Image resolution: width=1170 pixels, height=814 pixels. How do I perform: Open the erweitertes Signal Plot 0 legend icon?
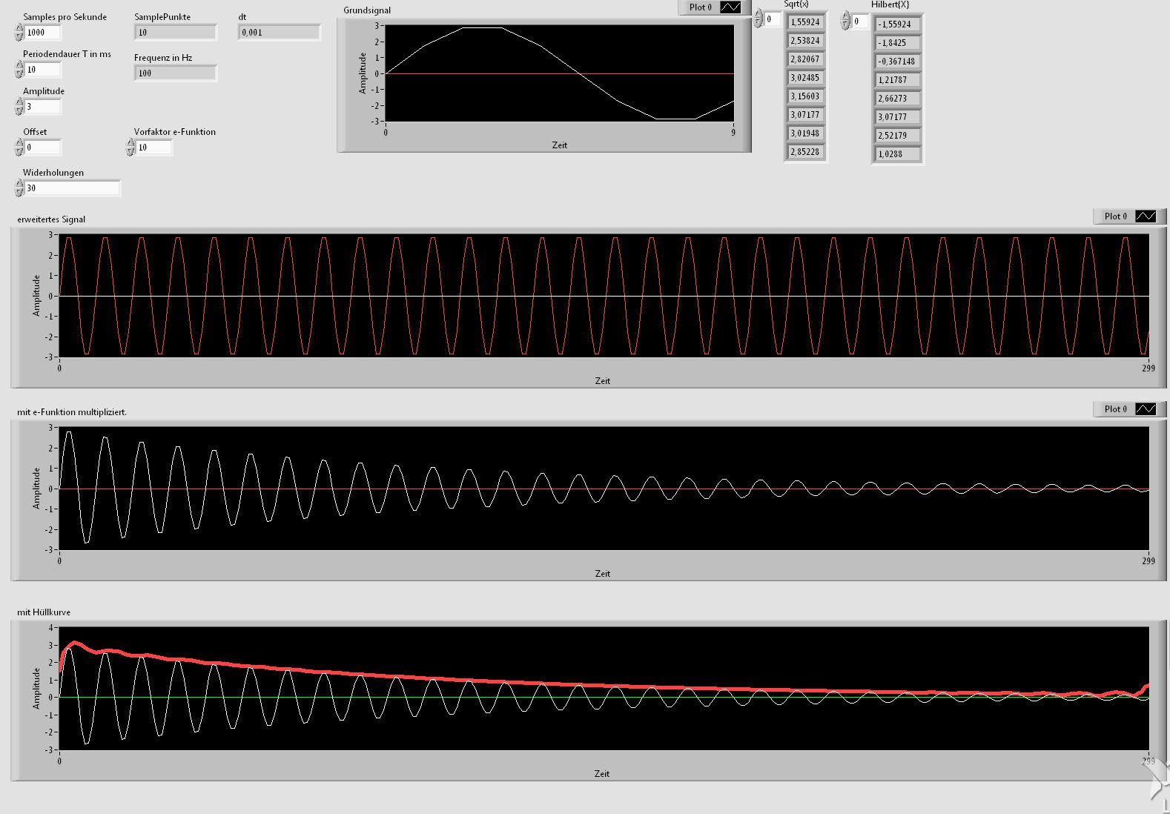tap(1145, 216)
